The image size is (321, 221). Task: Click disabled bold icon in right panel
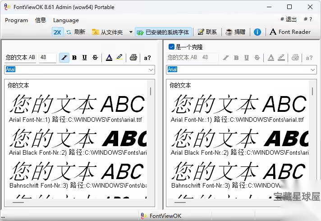tap(236, 58)
